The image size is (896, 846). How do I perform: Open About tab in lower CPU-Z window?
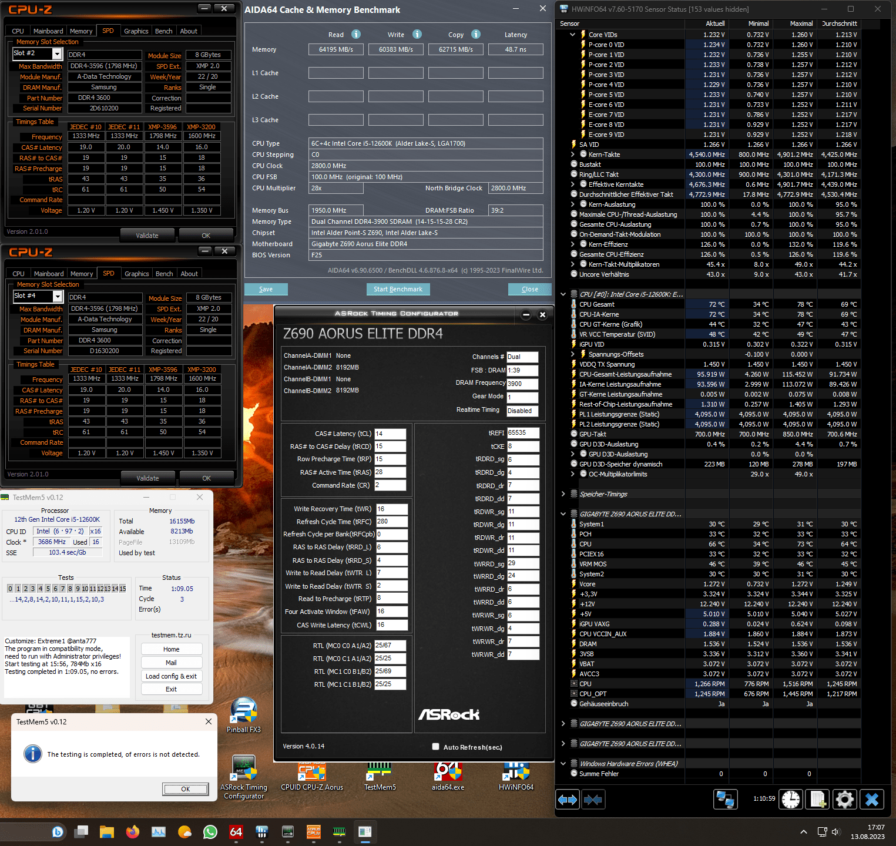tap(189, 274)
